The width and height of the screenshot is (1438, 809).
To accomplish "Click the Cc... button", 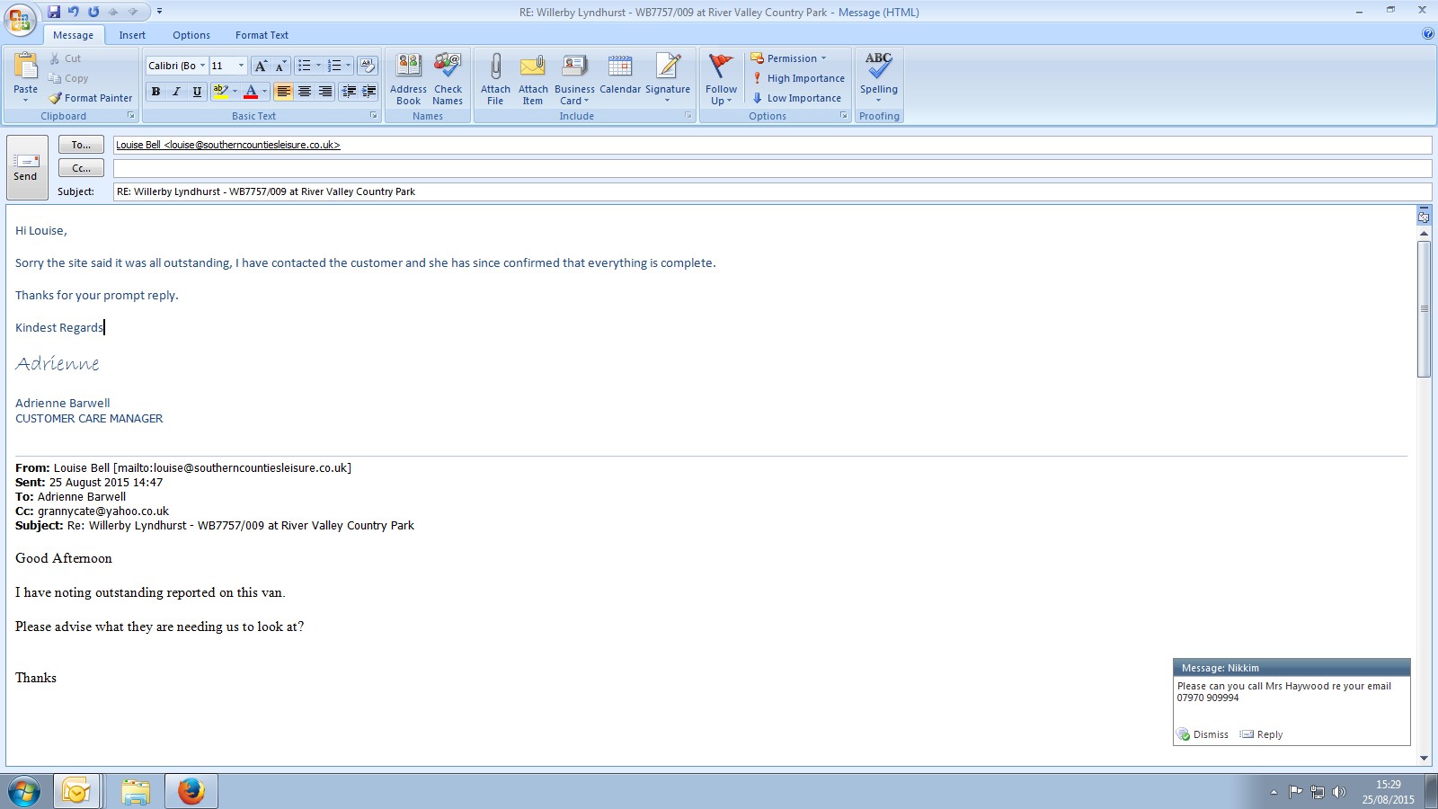I will 81,168.
